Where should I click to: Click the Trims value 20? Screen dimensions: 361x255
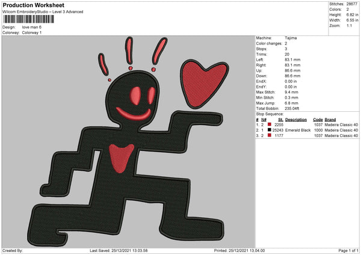point(287,54)
